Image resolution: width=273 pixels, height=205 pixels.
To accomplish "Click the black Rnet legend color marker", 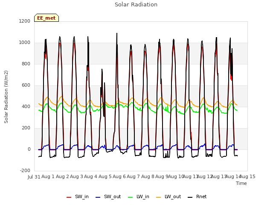I will coord(190,197).
